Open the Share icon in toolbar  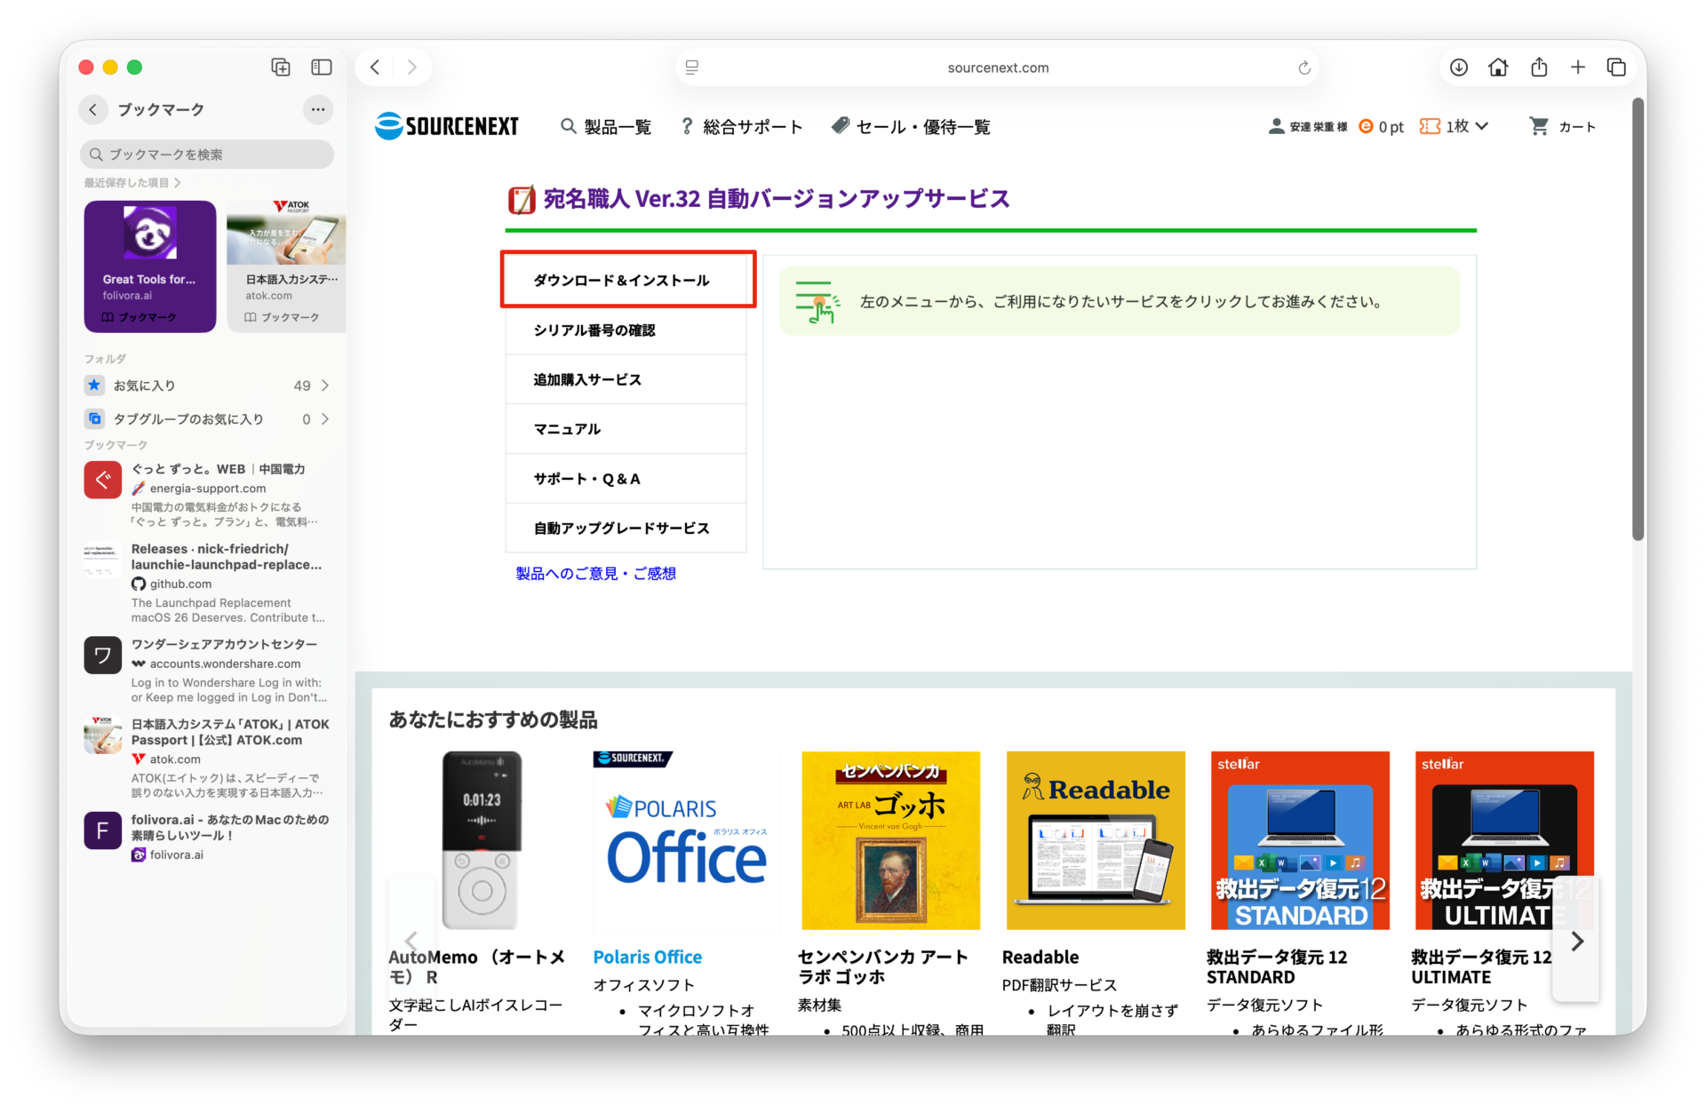pyautogui.click(x=1539, y=68)
